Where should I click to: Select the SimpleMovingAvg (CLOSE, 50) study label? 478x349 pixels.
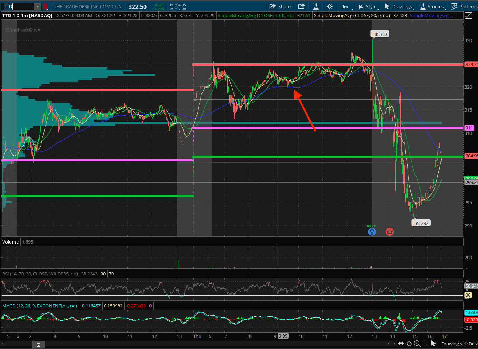256,15
